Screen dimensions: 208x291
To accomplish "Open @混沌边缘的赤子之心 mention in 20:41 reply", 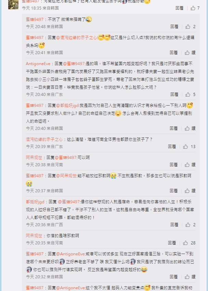I will (x=77, y=38).
